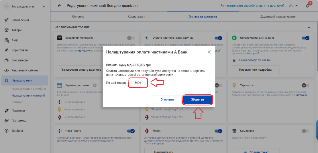
Task: Click the Товари box icon
Action: tap(7, 30)
